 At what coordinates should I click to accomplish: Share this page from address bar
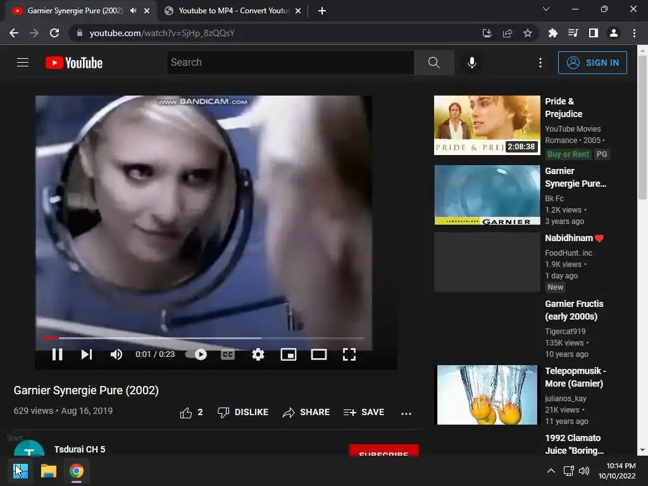508,33
